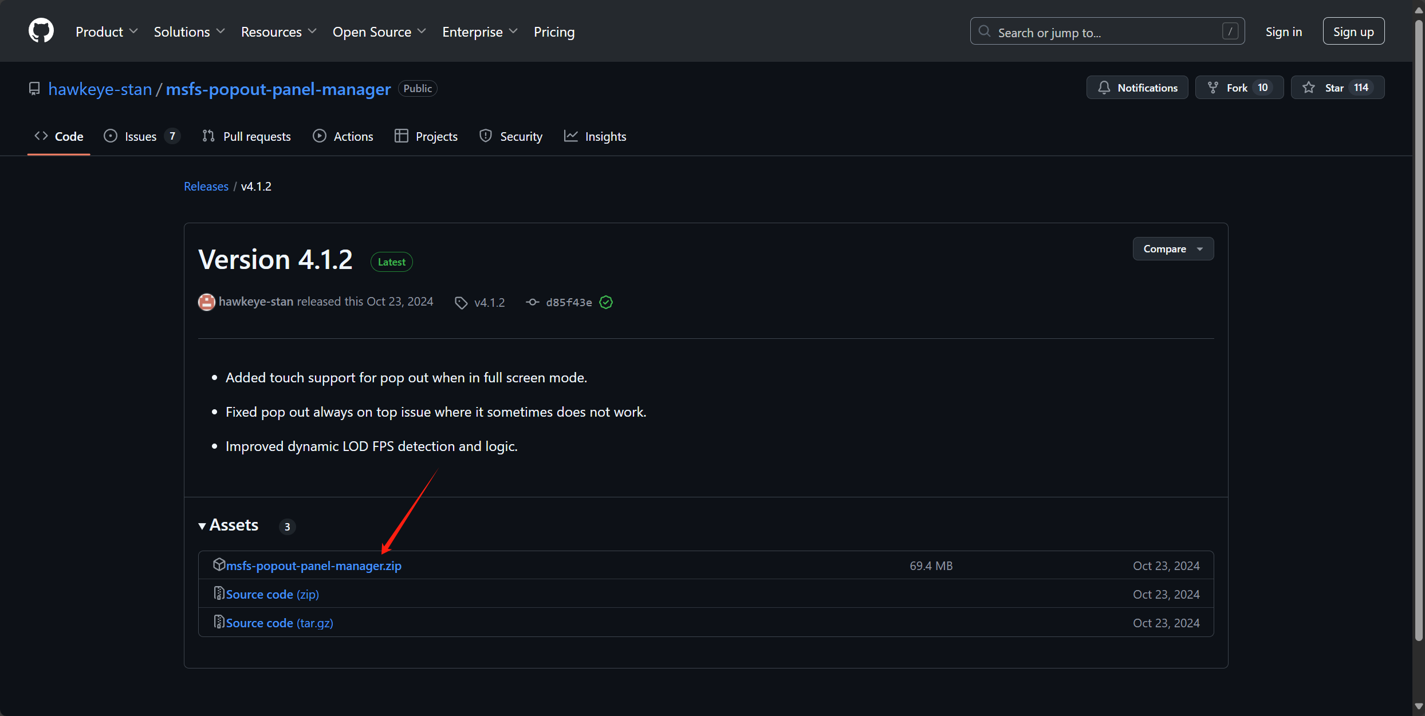Click the Insights graph icon
The width and height of the screenshot is (1425, 716).
571,136
